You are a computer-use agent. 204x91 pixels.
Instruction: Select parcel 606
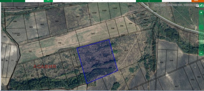[15, 21]
